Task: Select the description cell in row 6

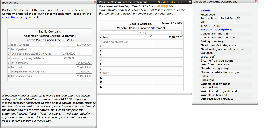Action: tap(127, 60)
